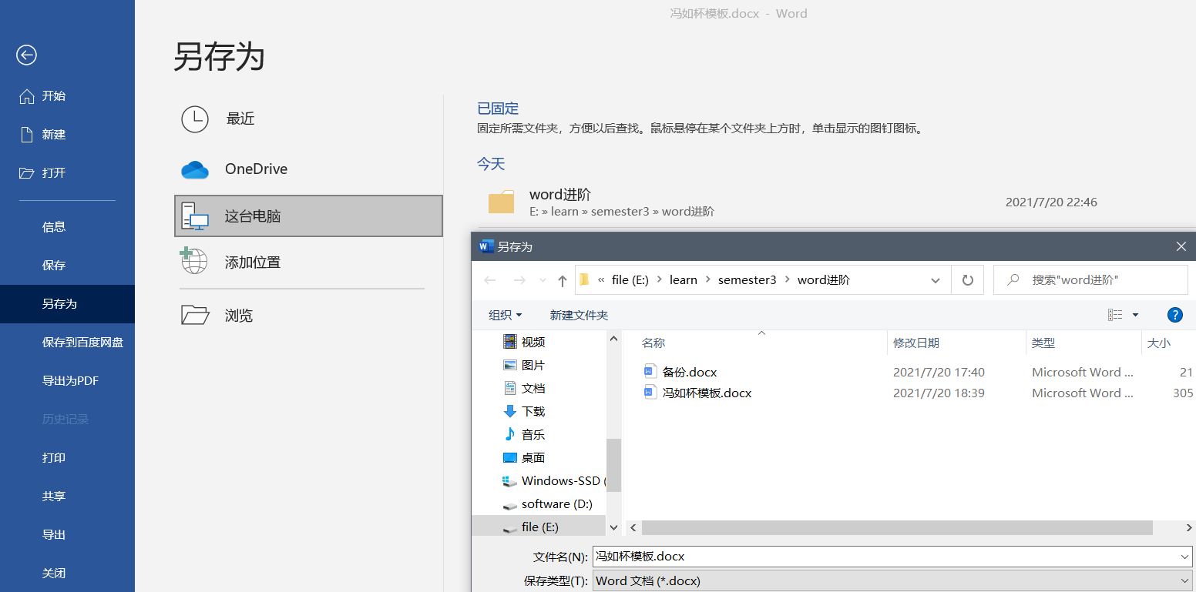1196x592 pixels.
Task: Expand the address bar path dropdown
Action: [x=936, y=280]
